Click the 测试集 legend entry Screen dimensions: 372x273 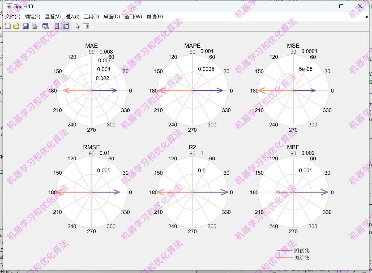pos(302,250)
